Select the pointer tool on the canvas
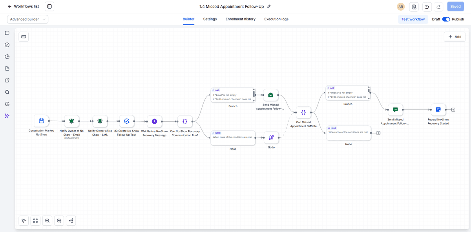 coord(24,221)
